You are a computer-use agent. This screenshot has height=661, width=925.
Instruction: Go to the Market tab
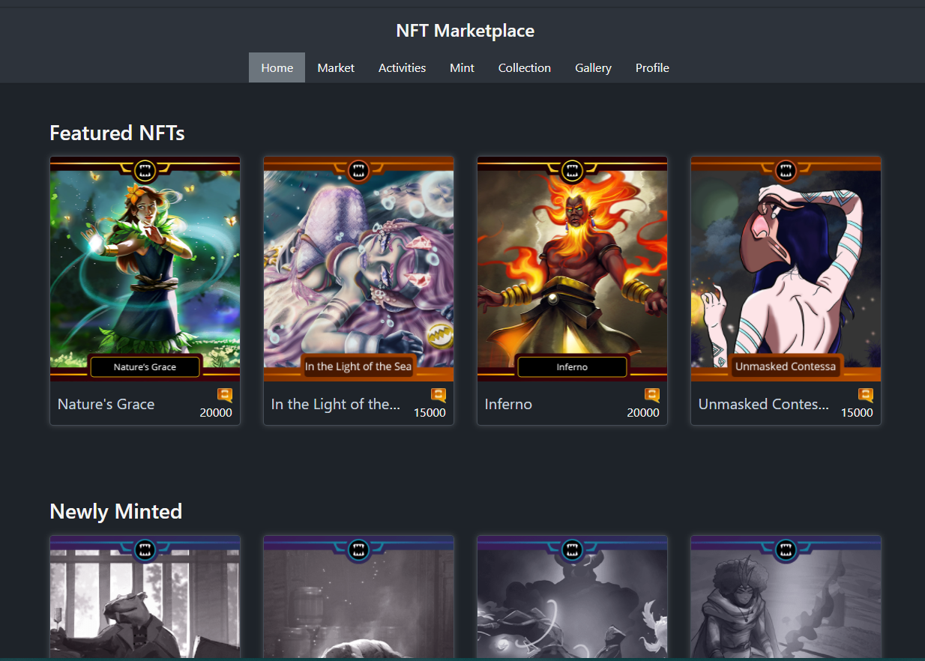[x=336, y=67]
